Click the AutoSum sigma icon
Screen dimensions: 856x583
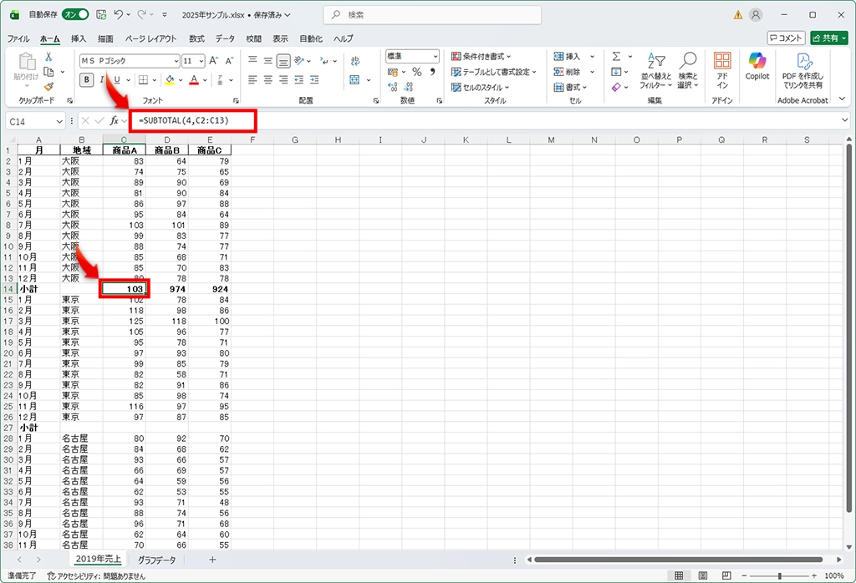[616, 57]
